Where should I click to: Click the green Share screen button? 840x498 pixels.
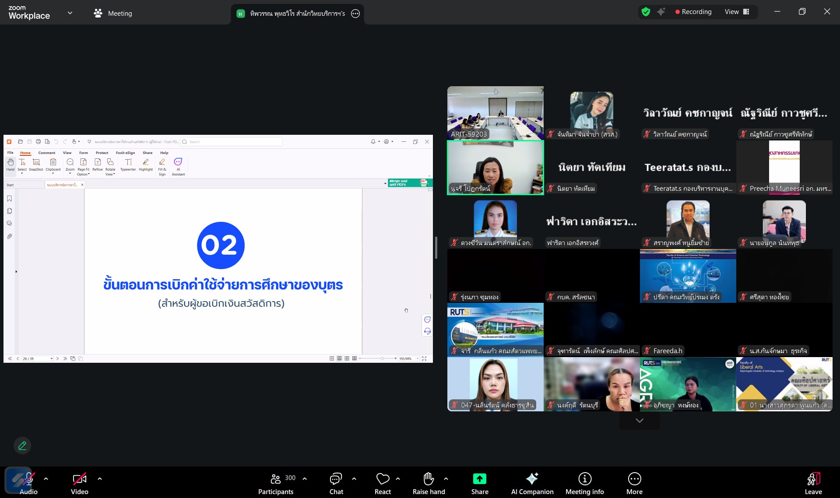(x=479, y=483)
